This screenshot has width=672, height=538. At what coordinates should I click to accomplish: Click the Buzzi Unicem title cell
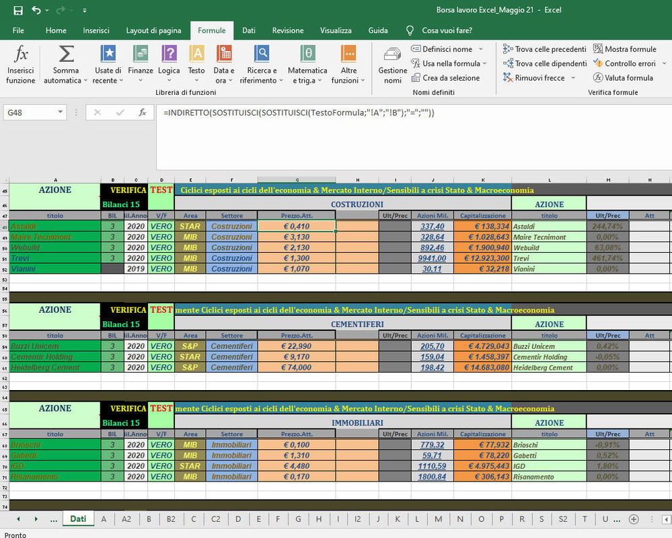point(55,346)
